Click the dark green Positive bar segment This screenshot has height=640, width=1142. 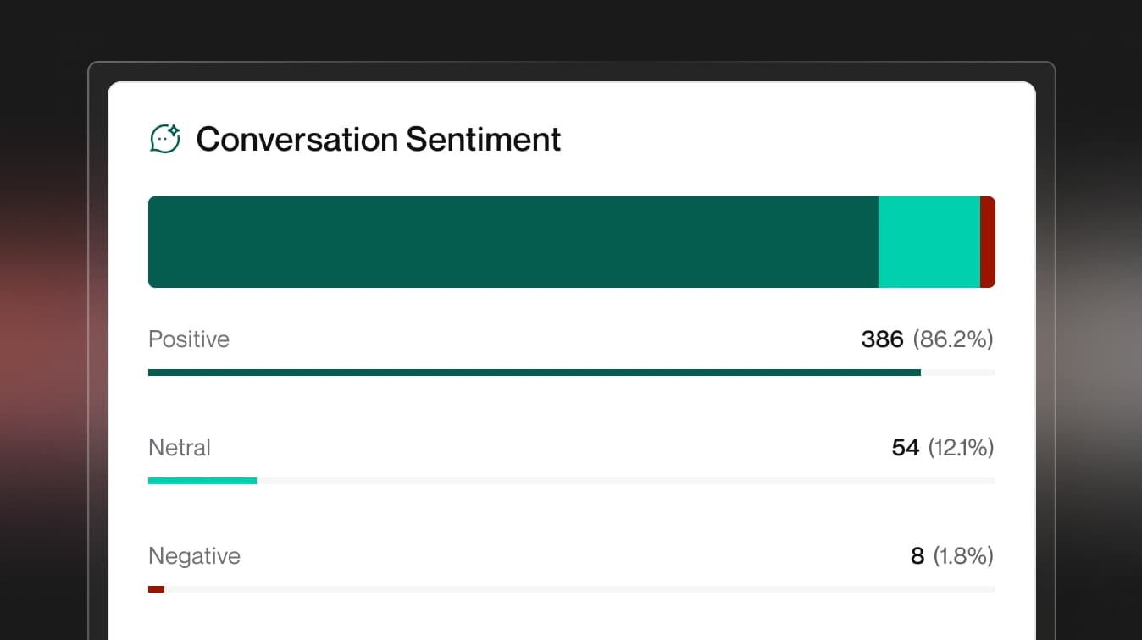click(x=508, y=241)
